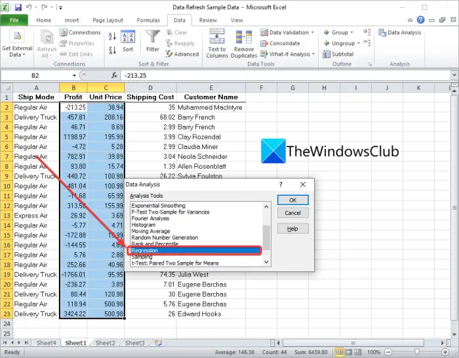Screen dimensions: 459x358
Task: Zoom out with the minus button
Action: [x=388, y=352]
